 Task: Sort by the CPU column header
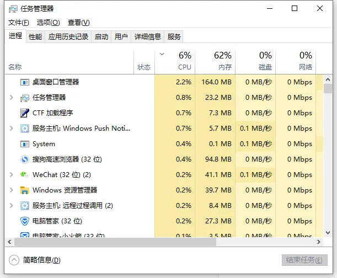pos(175,62)
